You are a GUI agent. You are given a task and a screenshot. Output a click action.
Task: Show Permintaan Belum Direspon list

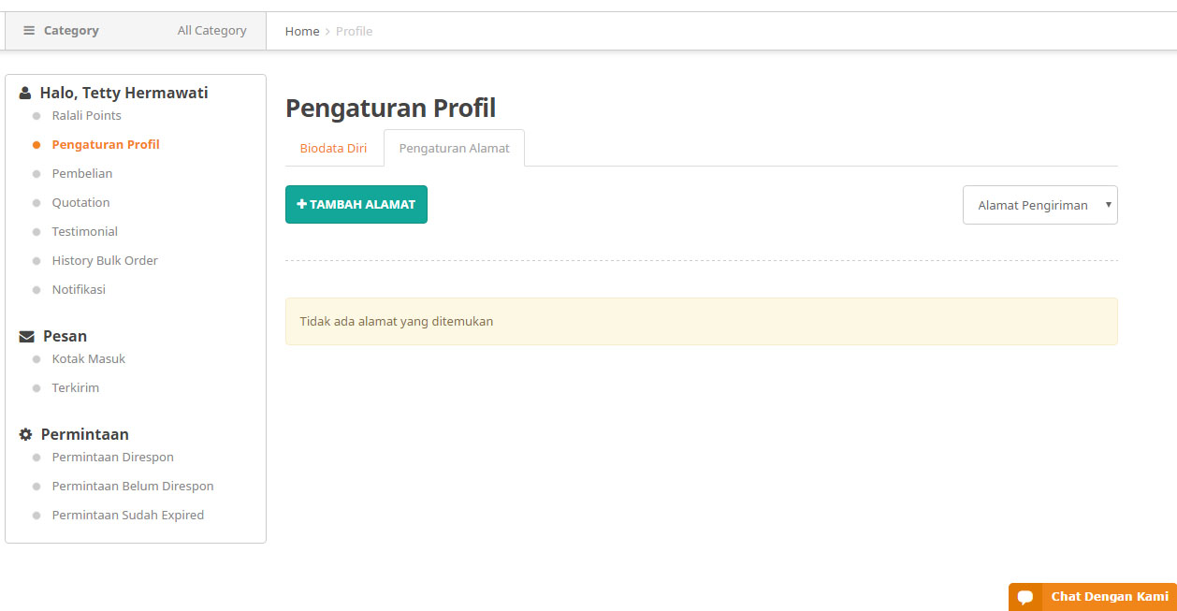[x=133, y=487]
